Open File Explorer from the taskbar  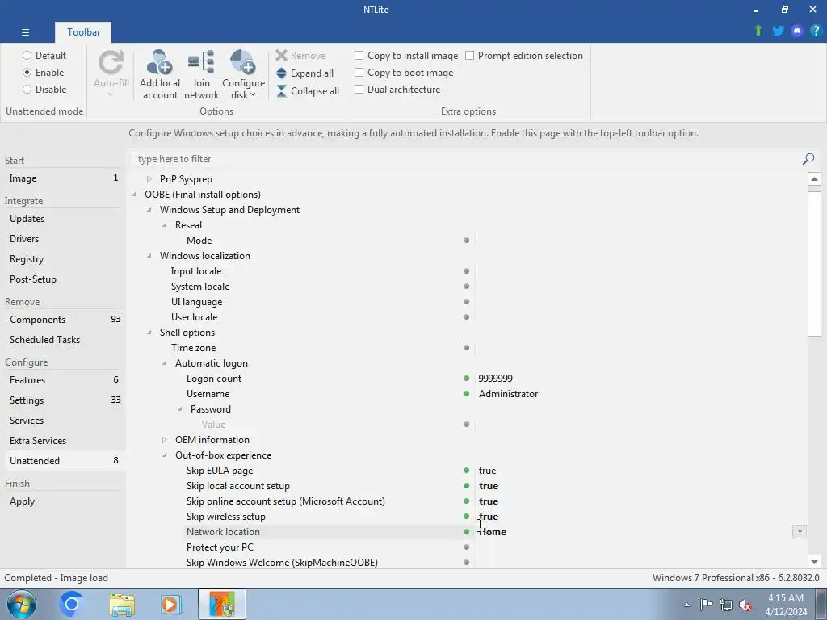(122, 604)
